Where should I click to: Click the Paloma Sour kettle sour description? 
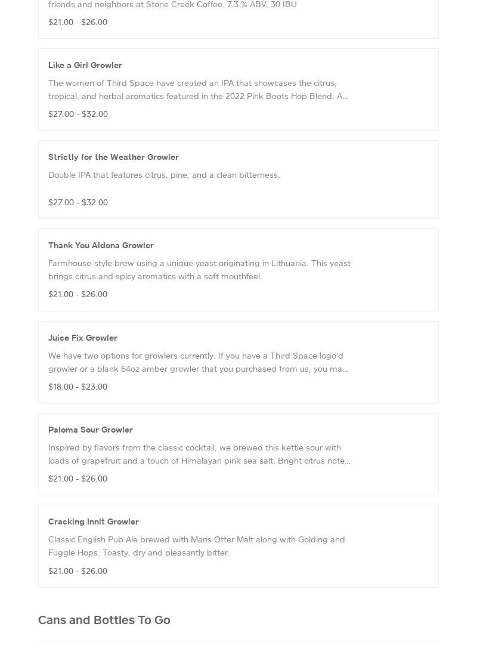pyautogui.click(x=199, y=454)
